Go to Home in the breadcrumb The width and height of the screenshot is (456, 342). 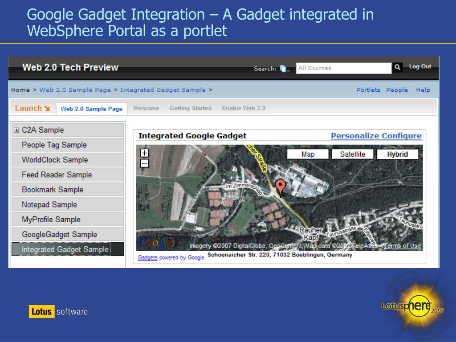[x=20, y=90]
